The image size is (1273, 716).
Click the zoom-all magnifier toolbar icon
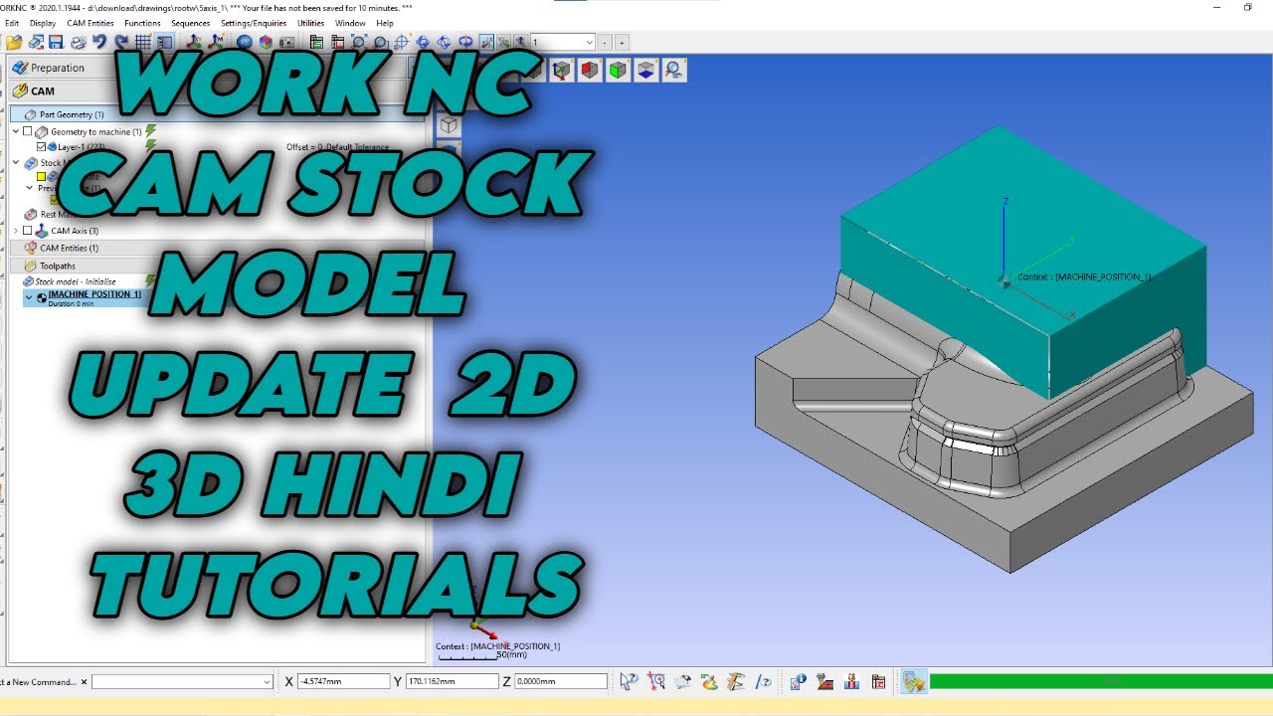tap(359, 43)
